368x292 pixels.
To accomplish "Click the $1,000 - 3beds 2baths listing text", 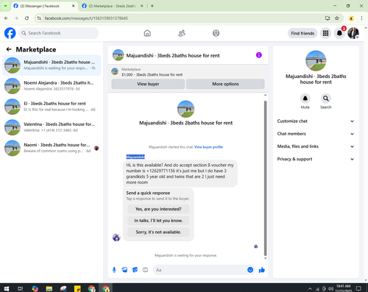I will (x=152, y=75).
